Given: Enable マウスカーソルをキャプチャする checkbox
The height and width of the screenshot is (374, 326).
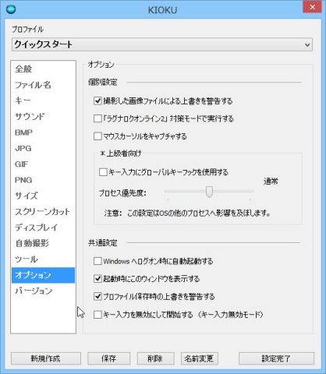Looking at the screenshot, I should point(97,136).
